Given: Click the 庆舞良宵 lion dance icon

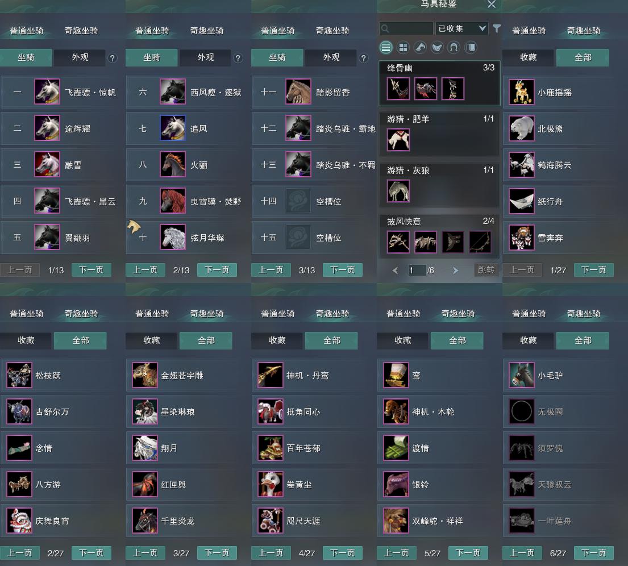Looking at the screenshot, I should [x=19, y=521].
